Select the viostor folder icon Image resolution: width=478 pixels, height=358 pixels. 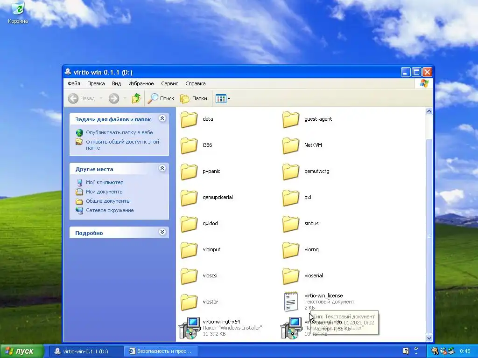[x=189, y=302]
